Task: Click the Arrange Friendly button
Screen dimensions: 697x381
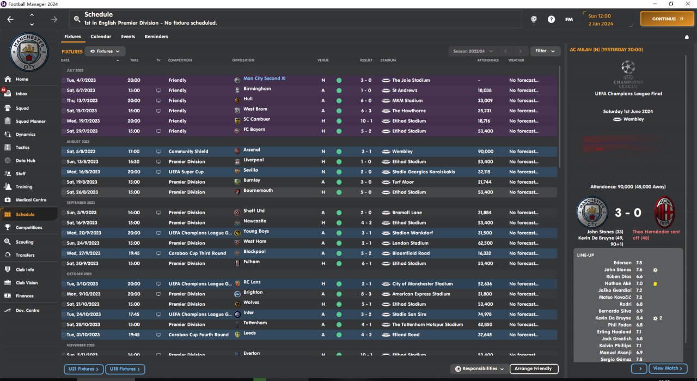Action: coord(534,369)
